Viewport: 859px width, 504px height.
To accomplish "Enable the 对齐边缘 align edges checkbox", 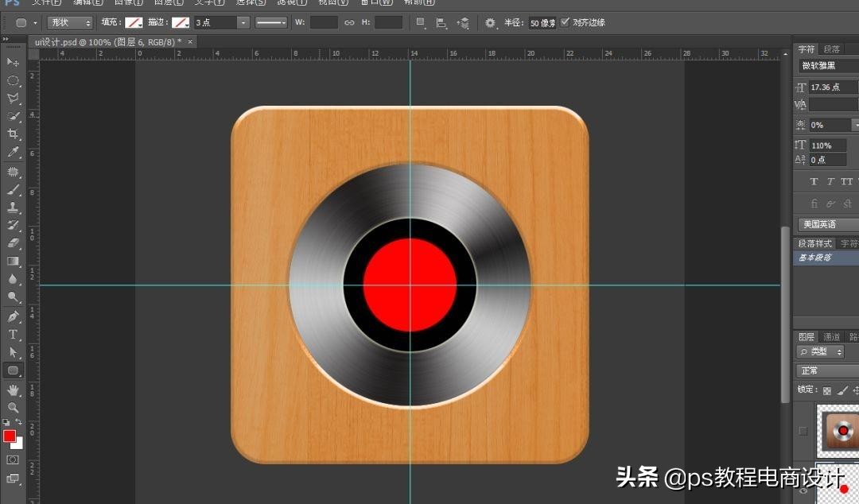I will pyautogui.click(x=566, y=22).
